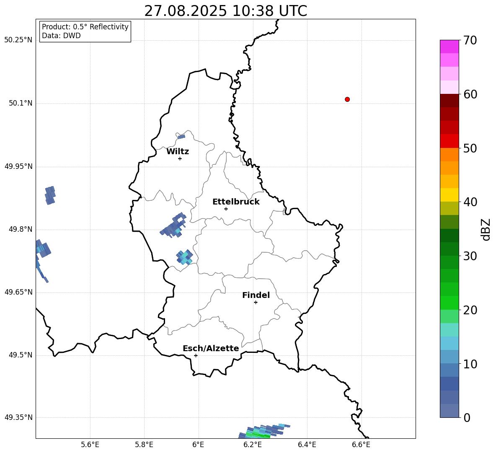Click the 6.4°E longitude label
This screenshot has height=453, width=496.
pyautogui.click(x=307, y=445)
